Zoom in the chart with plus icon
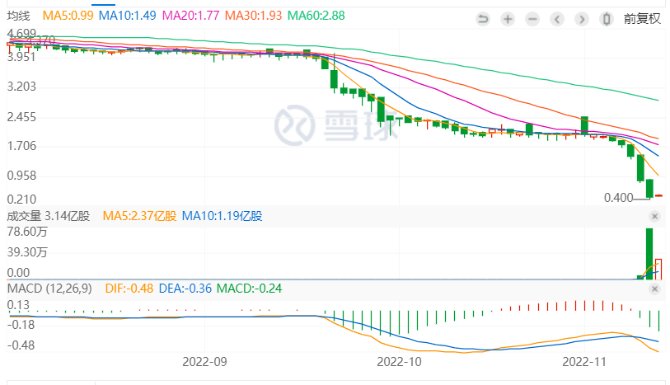The width and height of the screenshot is (670, 385). [508, 19]
